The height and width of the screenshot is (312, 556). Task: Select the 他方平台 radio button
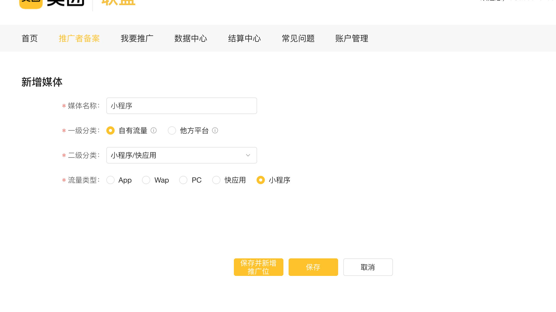tap(172, 130)
